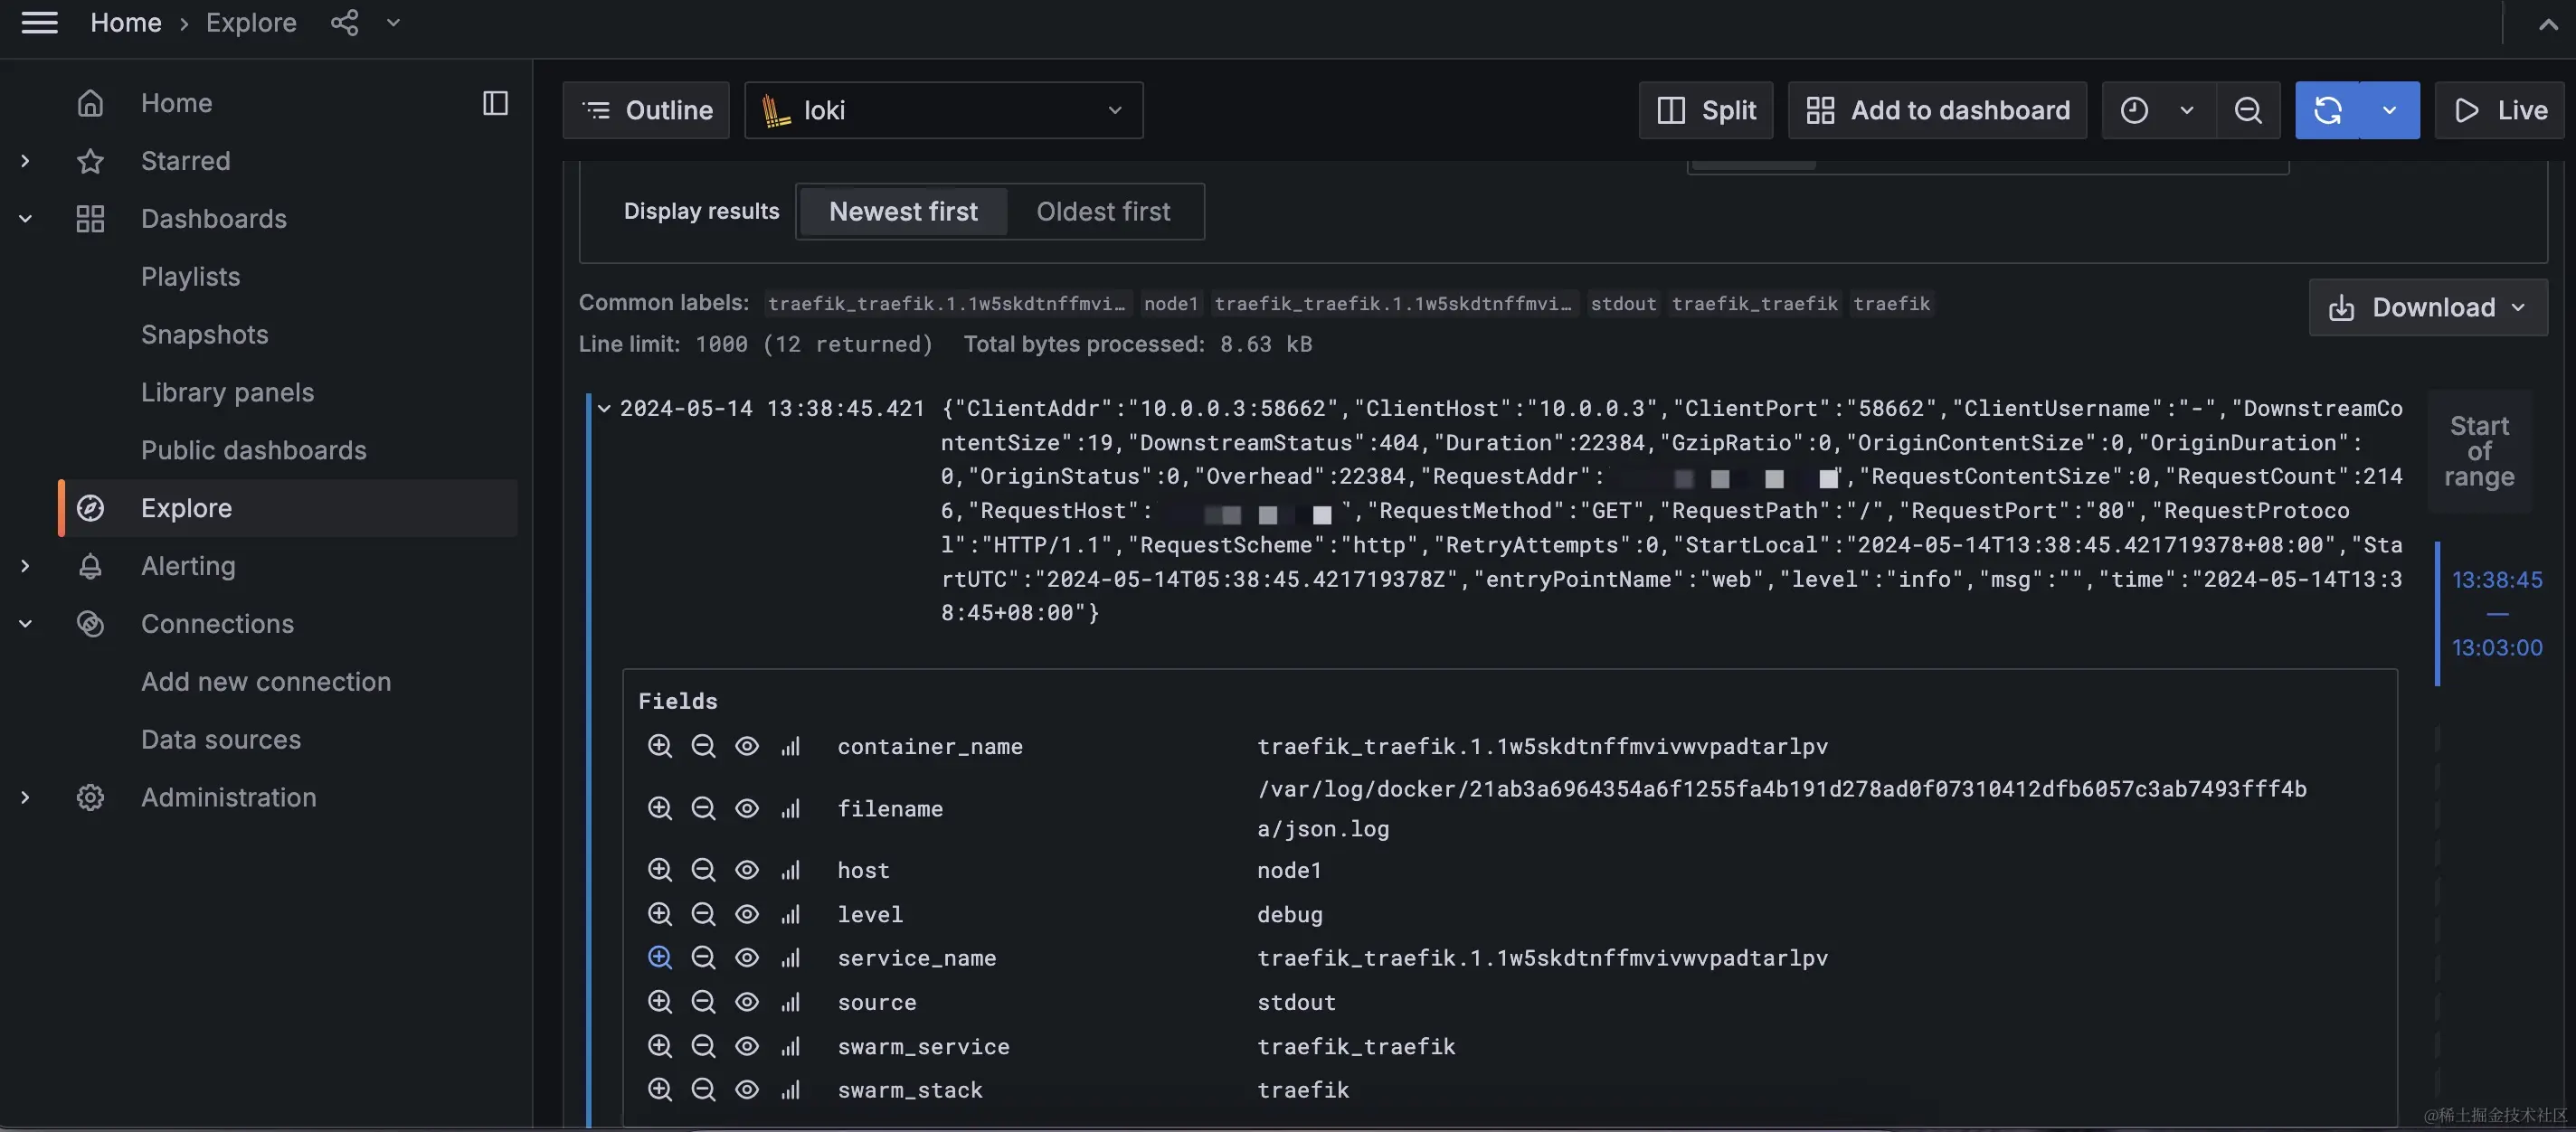
Task: Filter out value on host field
Action: pyautogui.click(x=703, y=870)
